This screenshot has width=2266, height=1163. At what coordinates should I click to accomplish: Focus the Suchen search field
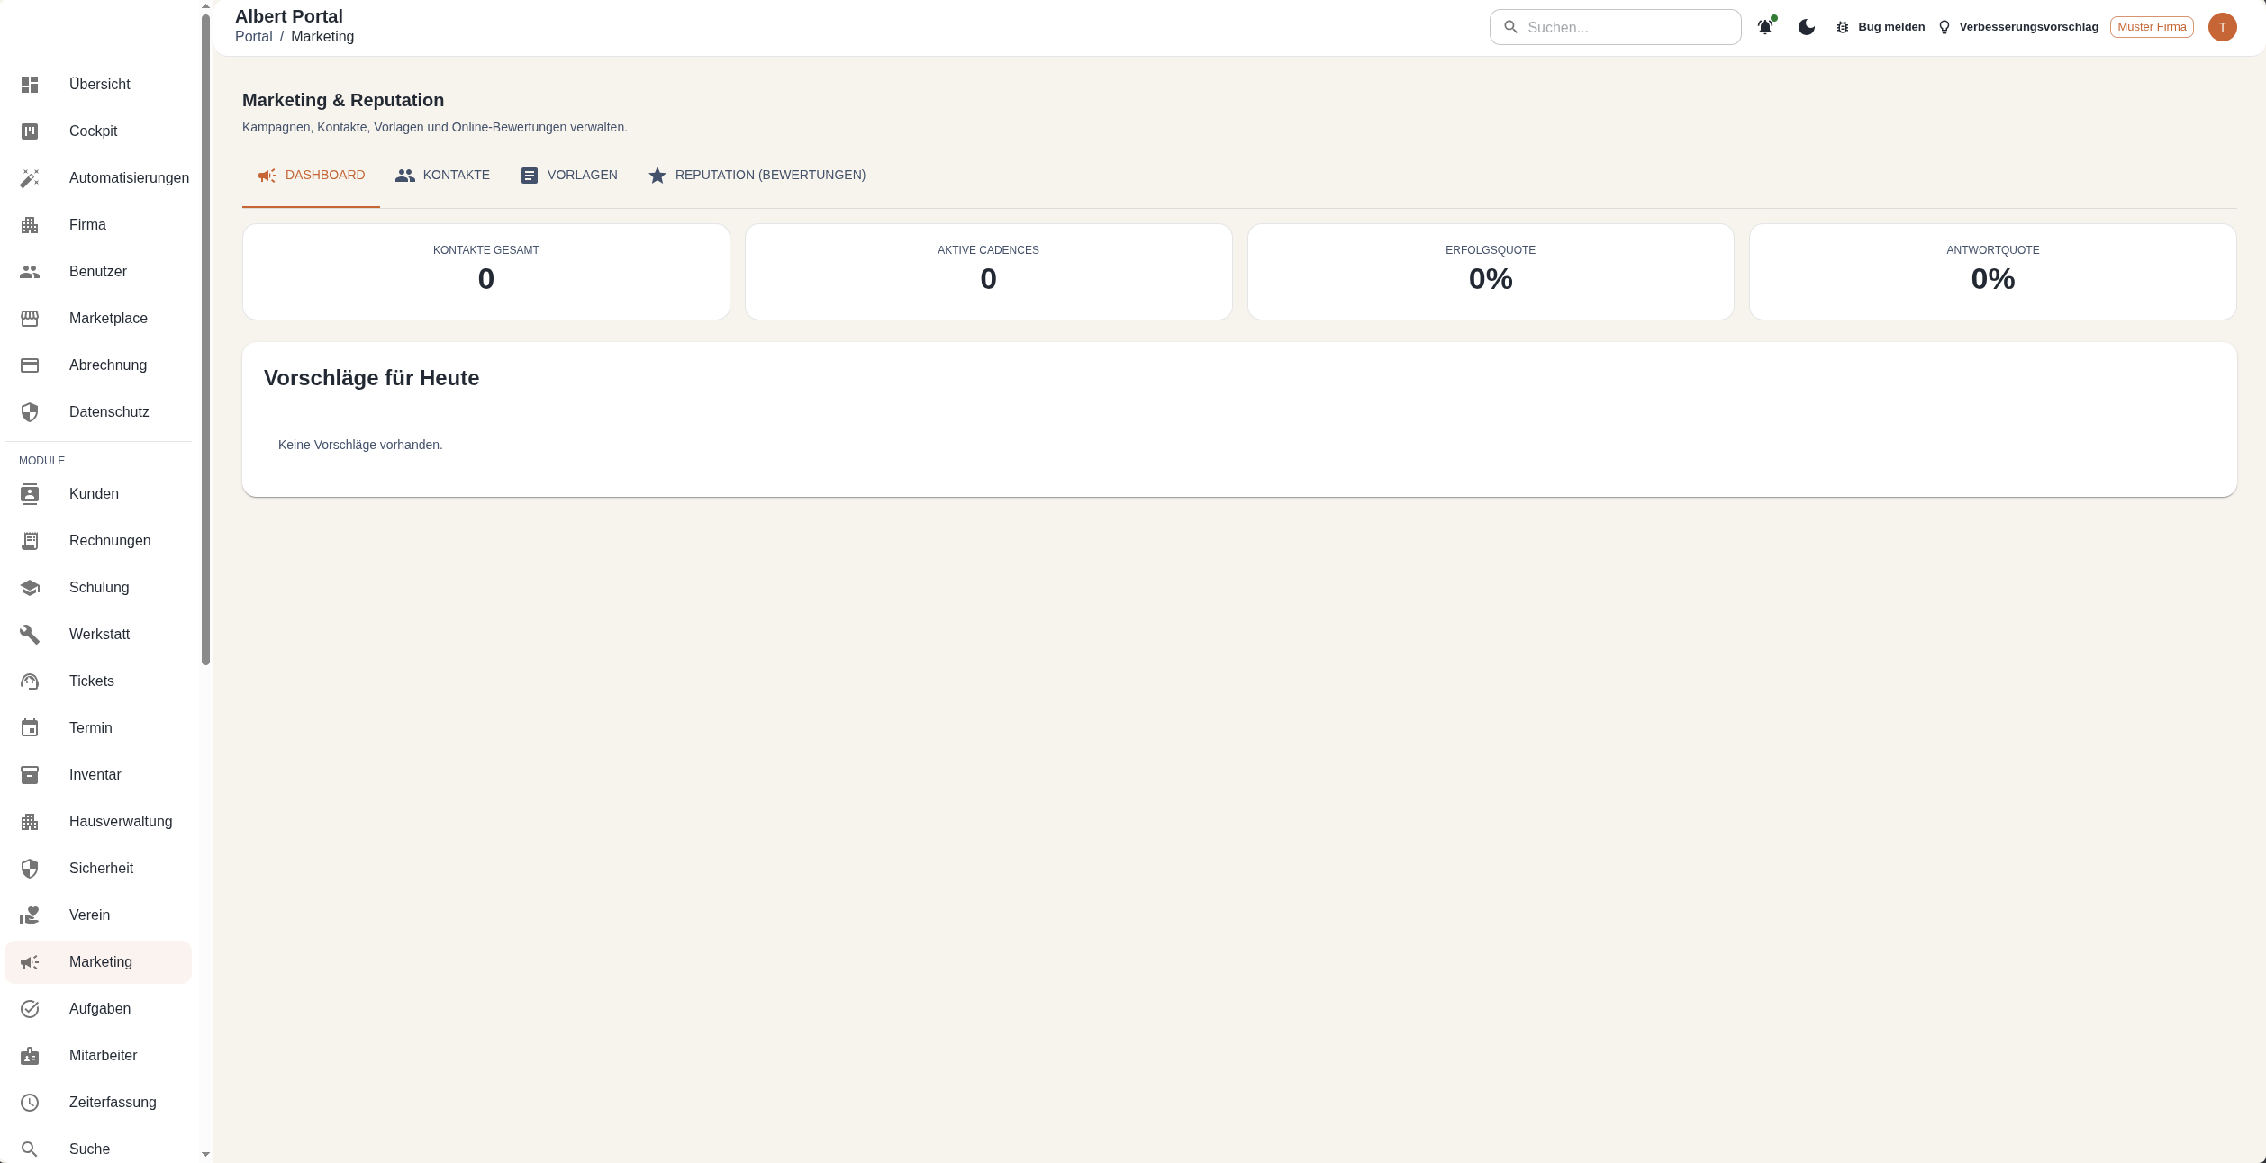[1615, 27]
